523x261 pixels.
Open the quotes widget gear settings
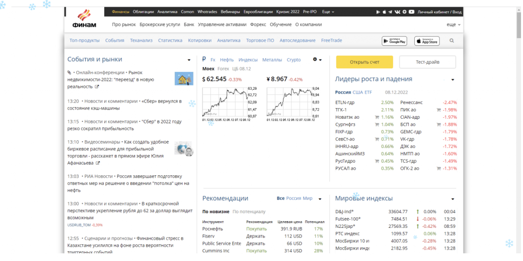(315, 60)
